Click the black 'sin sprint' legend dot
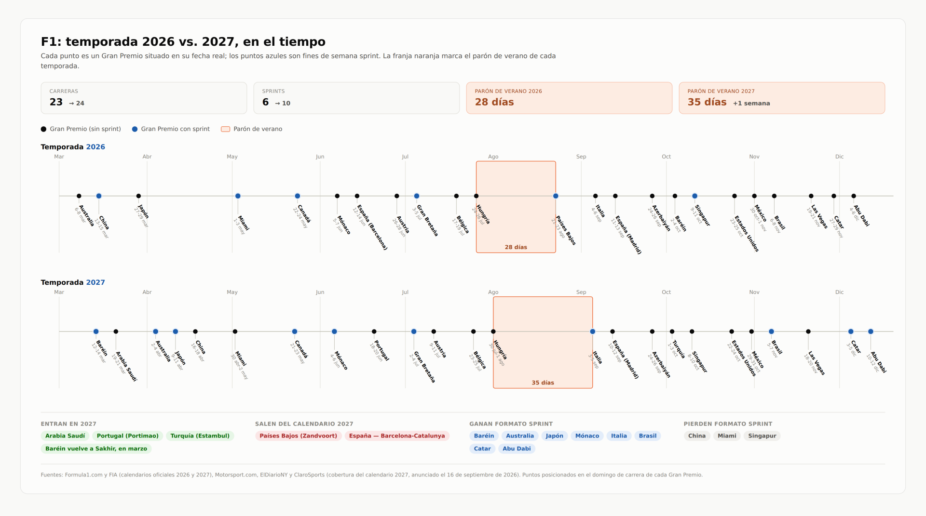Image resolution: width=926 pixels, height=516 pixels. [x=44, y=129]
